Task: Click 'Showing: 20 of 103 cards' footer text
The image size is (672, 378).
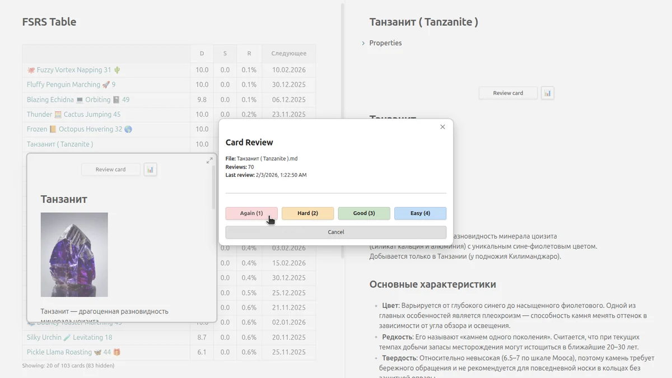Action: (68, 365)
